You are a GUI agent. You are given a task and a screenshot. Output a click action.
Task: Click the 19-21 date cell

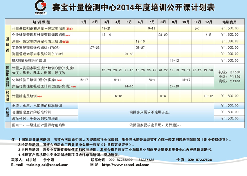[x=106, y=29]
